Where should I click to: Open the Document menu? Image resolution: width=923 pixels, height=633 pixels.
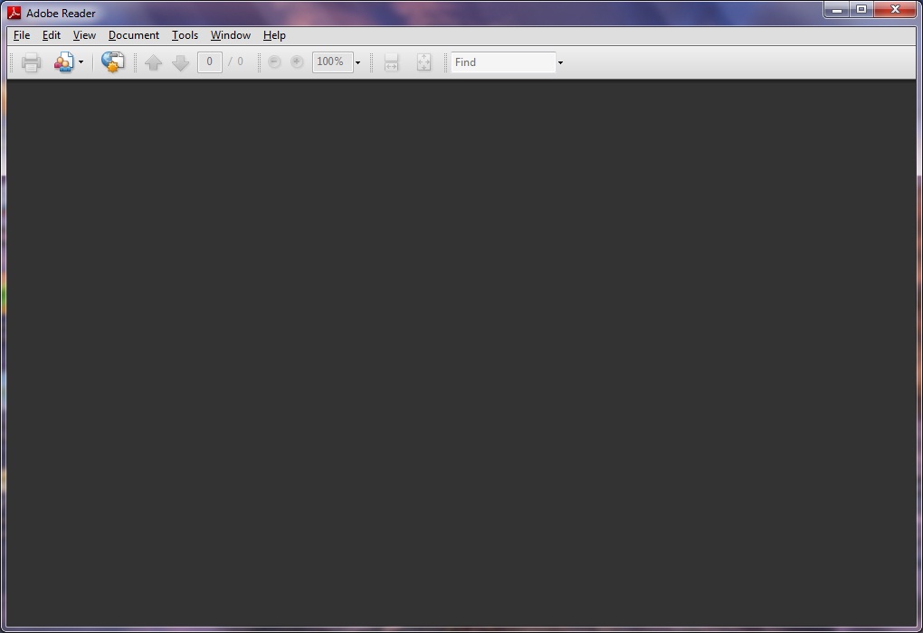134,35
